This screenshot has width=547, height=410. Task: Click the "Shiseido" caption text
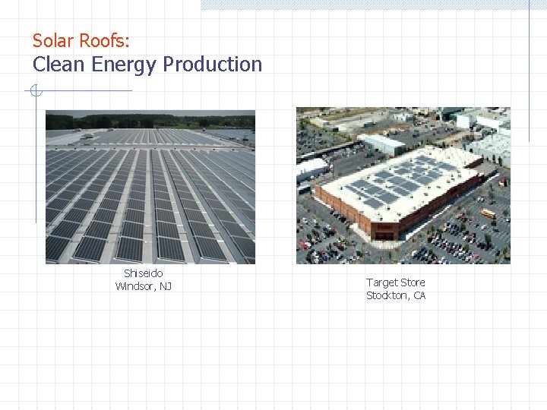point(144,273)
